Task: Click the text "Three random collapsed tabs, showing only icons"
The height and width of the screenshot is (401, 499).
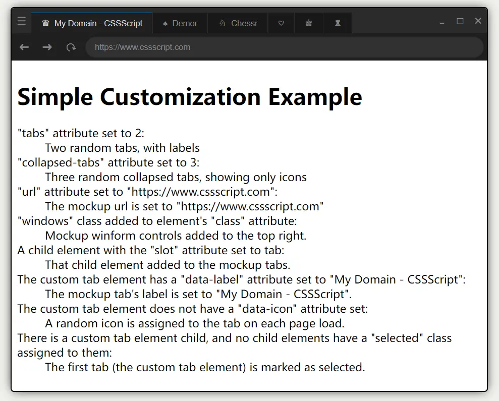Action: [x=176, y=177]
